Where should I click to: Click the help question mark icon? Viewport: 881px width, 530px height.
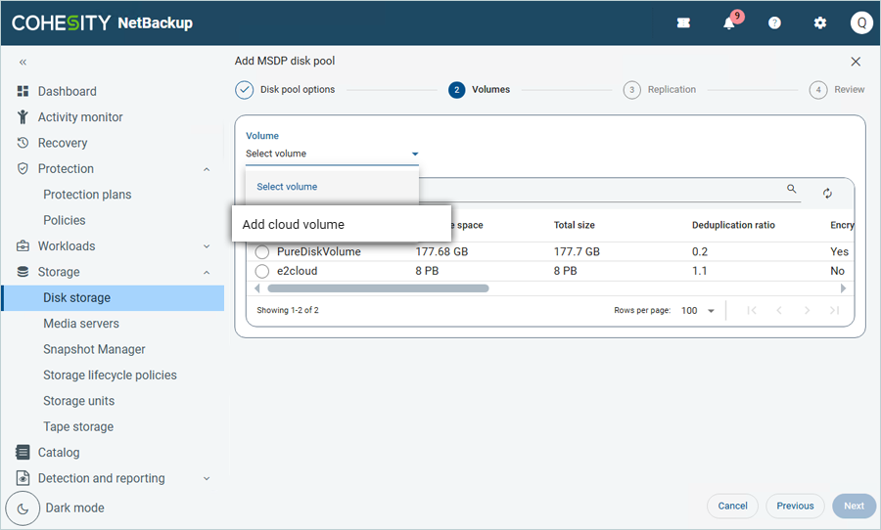pyautogui.click(x=774, y=23)
